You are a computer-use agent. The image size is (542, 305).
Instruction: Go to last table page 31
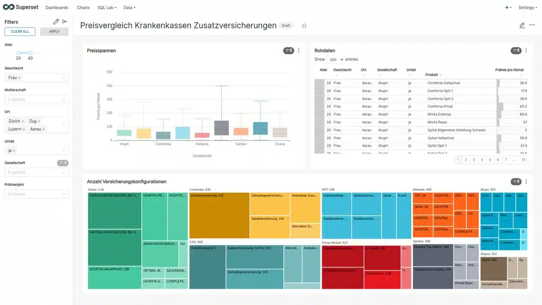523,160
